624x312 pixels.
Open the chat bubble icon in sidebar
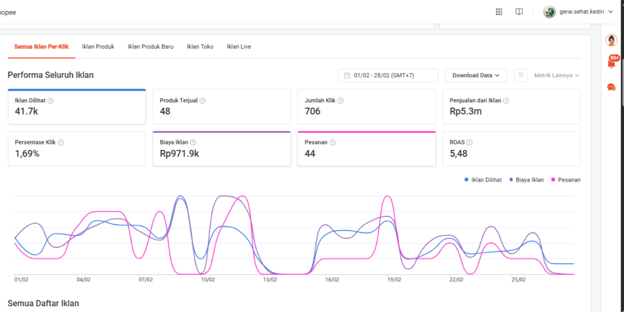611,87
